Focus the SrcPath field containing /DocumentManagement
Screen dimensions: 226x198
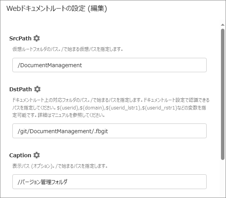[110, 65]
